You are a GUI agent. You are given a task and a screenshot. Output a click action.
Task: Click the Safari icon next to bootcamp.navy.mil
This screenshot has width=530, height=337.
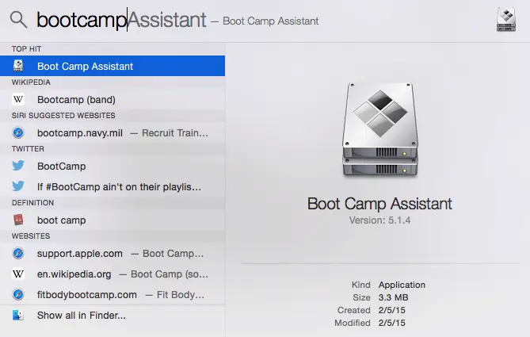(x=18, y=133)
